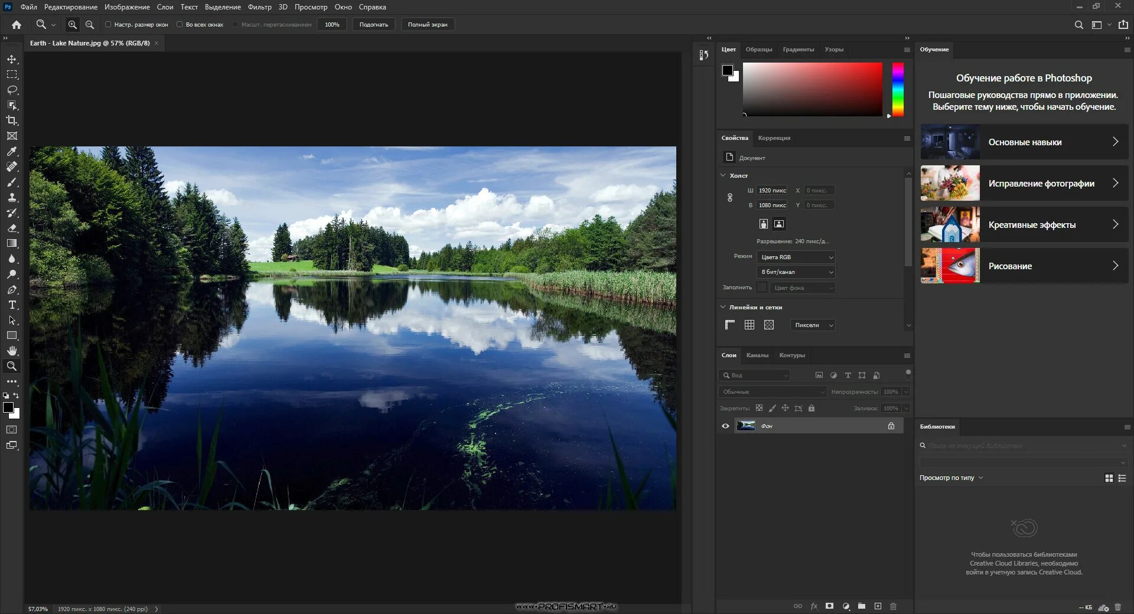Open the Zoom tool preset dropdown arrow
The height and width of the screenshot is (614, 1134).
[53, 25]
